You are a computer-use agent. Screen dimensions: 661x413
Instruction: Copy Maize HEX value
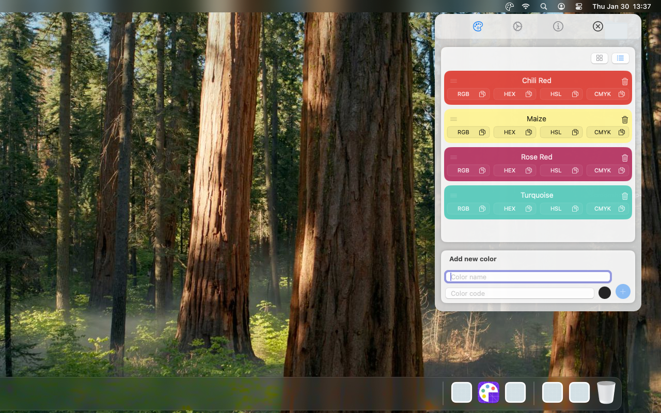click(x=515, y=132)
